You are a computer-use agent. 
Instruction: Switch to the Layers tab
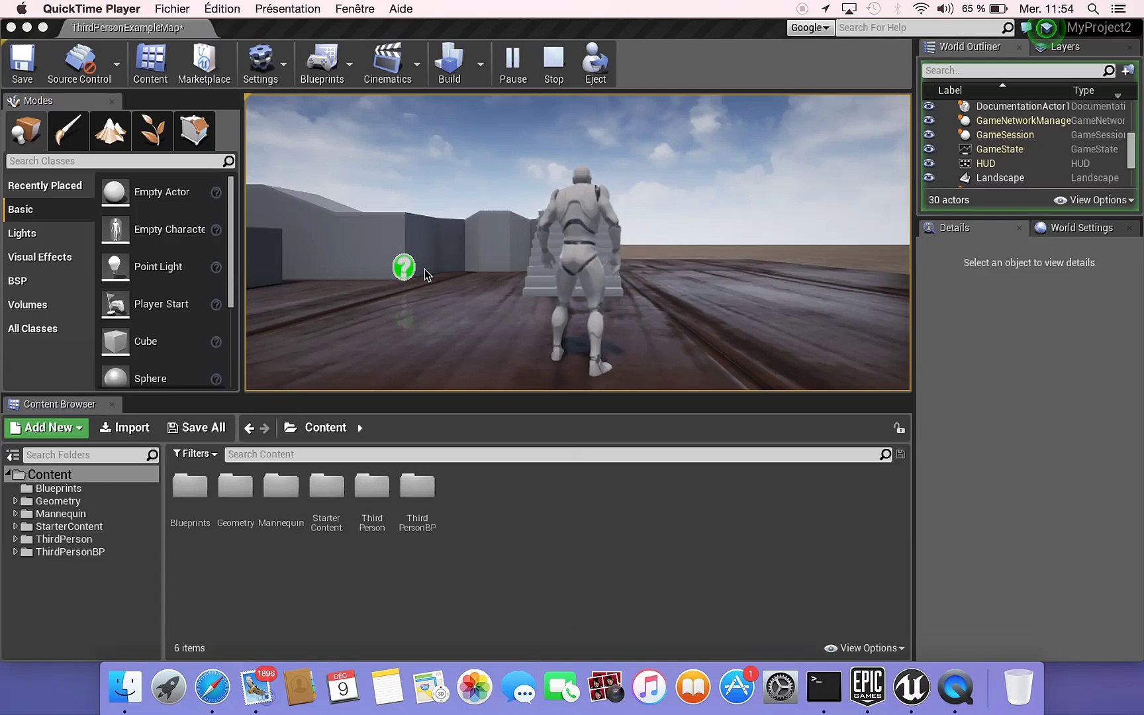coord(1065,47)
